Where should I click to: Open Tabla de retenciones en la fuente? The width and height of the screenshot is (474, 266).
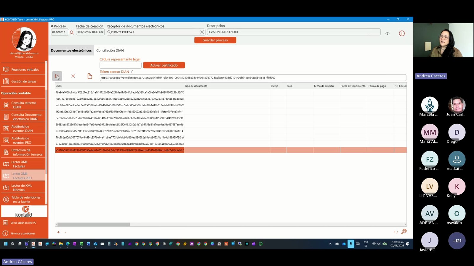pyautogui.click(x=23, y=199)
